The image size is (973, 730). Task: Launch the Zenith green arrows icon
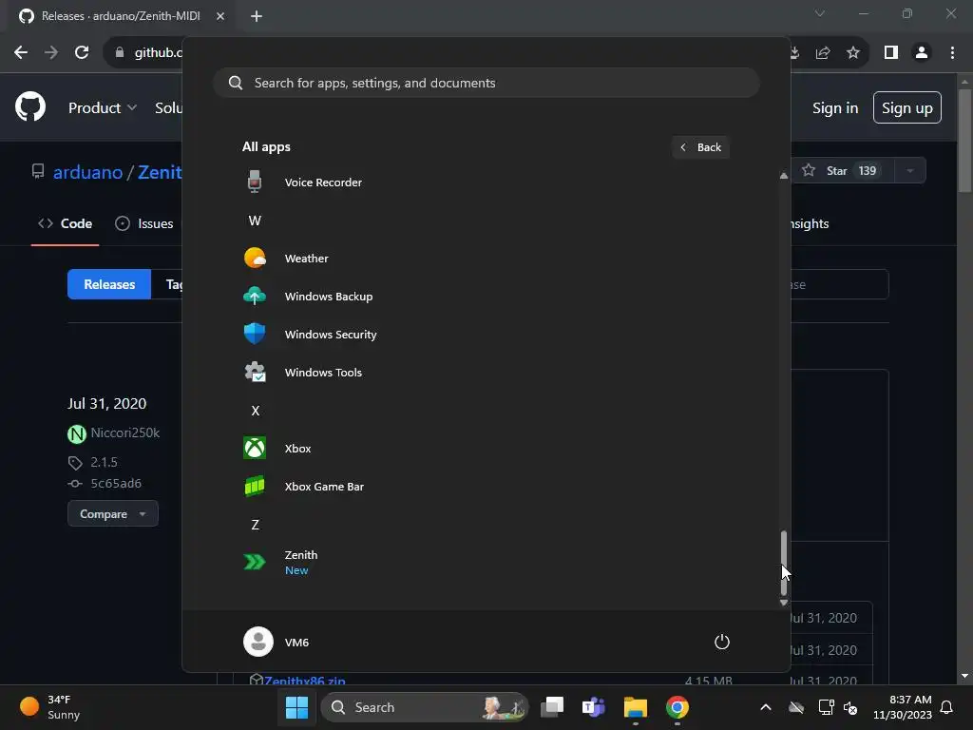(x=255, y=562)
